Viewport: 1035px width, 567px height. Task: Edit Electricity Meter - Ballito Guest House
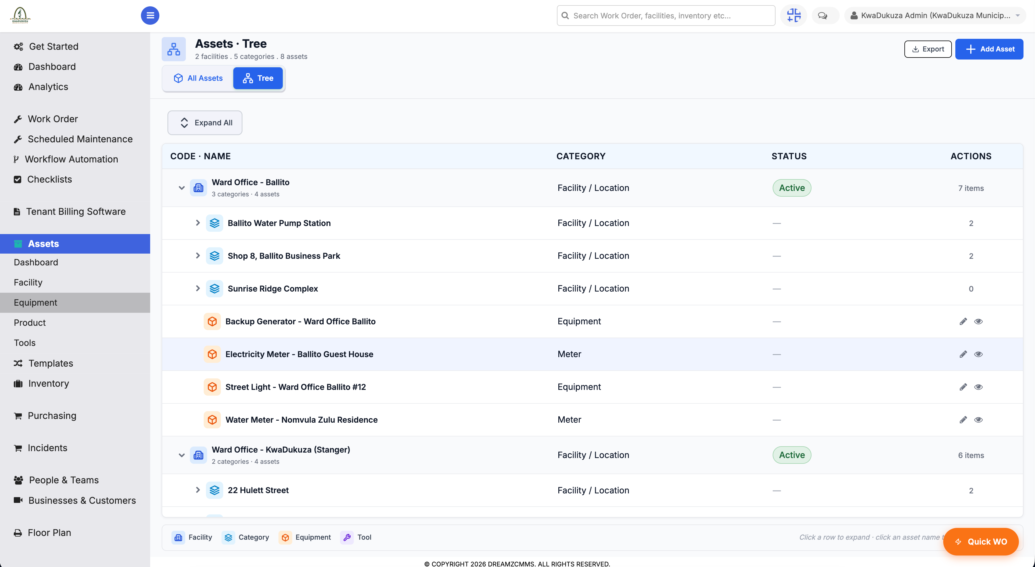pos(963,354)
